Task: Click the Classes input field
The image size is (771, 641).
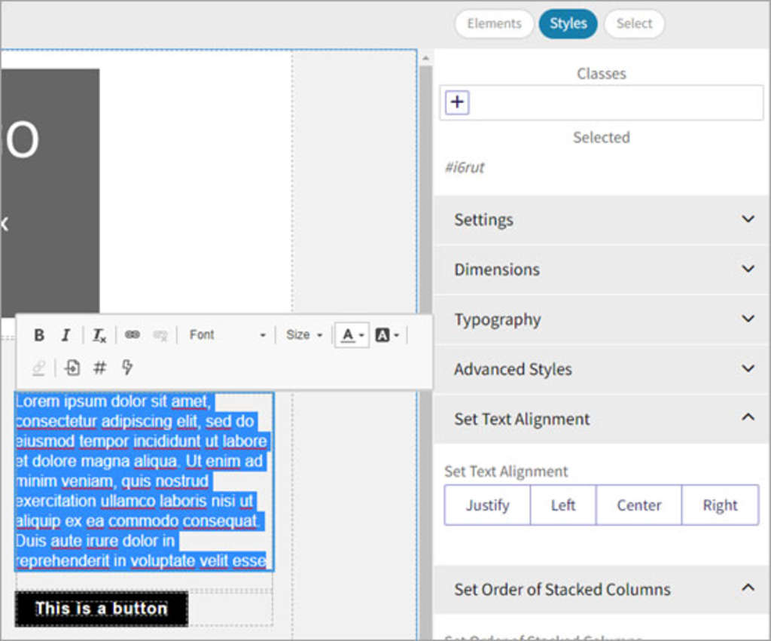Action: (x=614, y=103)
